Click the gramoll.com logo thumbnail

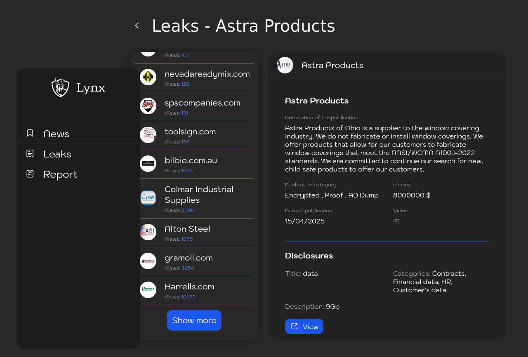[x=148, y=261]
